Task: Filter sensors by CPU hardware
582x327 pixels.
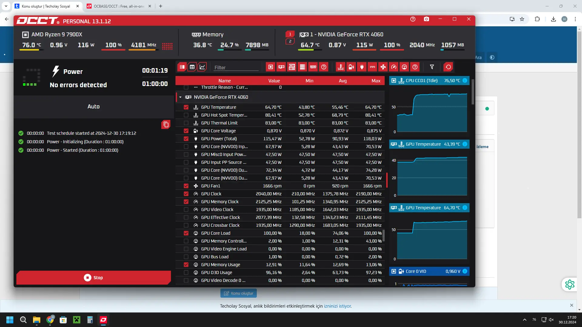Action: 271,67
